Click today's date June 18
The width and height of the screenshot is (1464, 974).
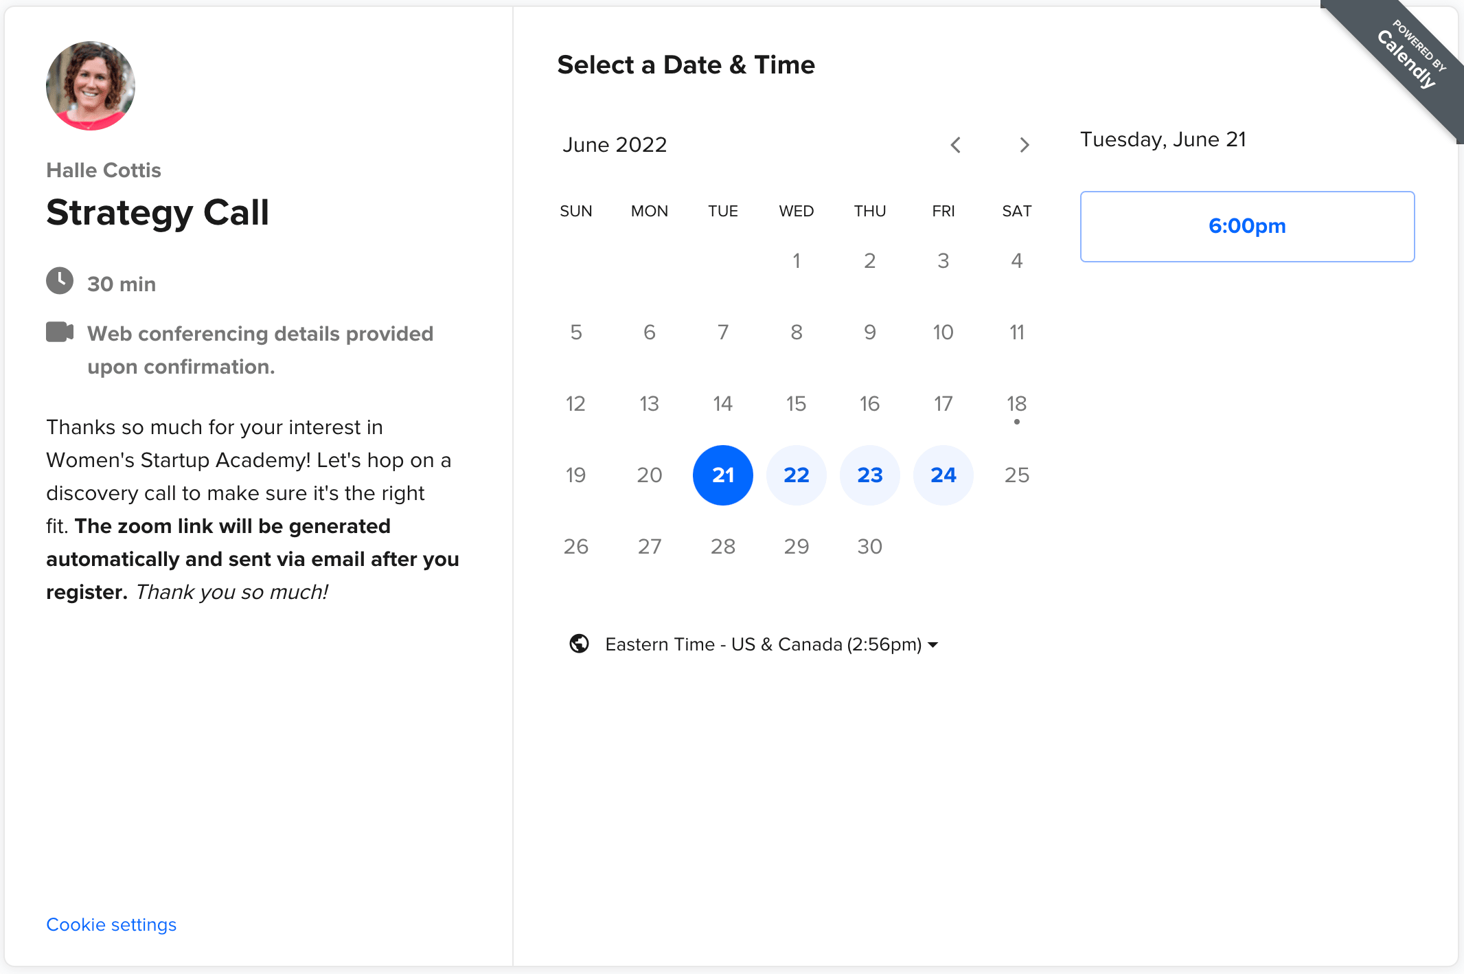tap(1017, 404)
